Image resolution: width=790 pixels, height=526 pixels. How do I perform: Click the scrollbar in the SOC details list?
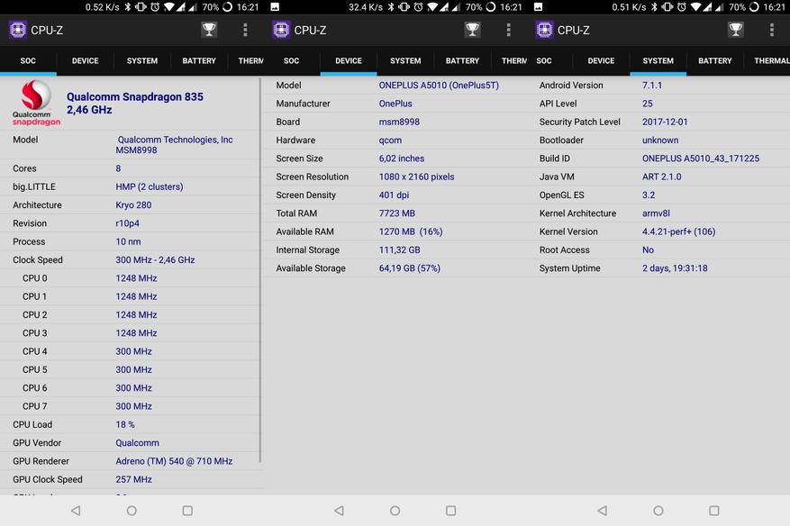point(260,270)
